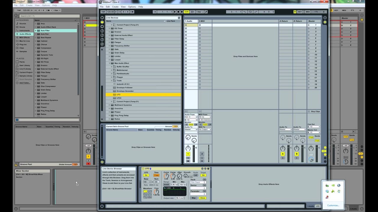Toggle OVR overdub button
The width and height of the screenshot is (378, 212).
pos(187,12)
